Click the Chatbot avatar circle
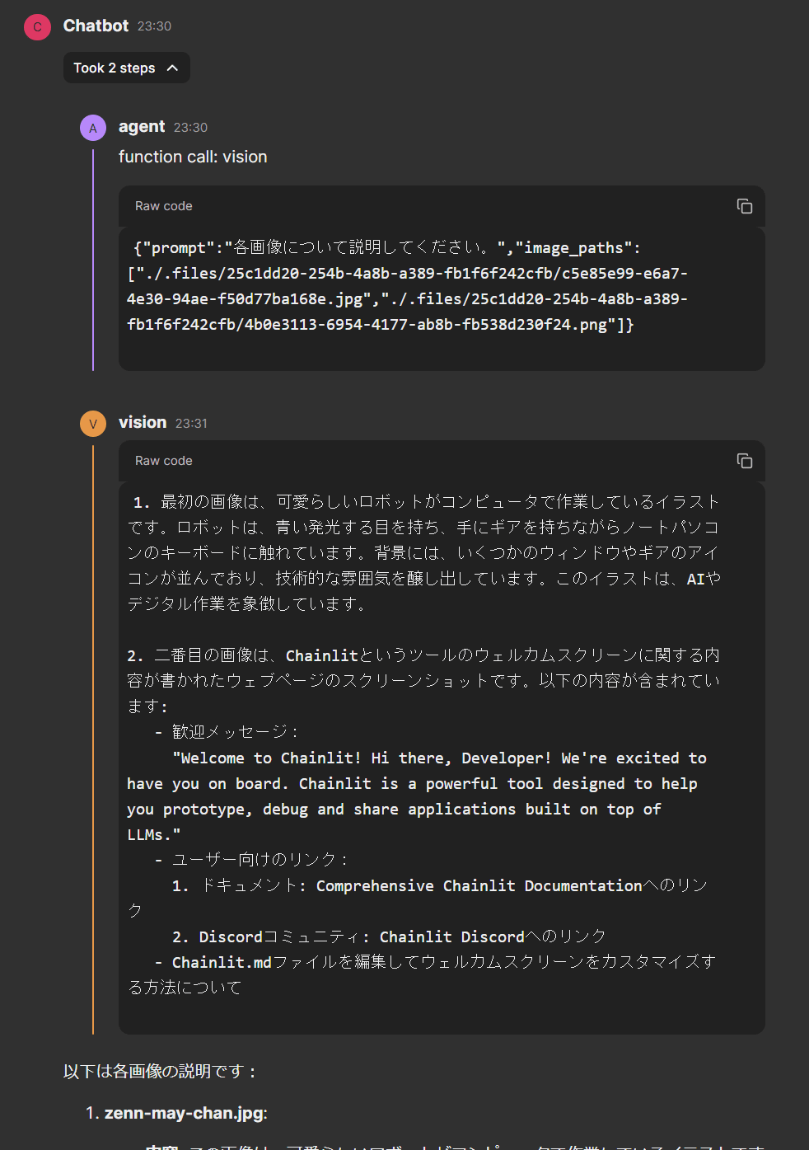Image resolution: width=809 pixels, height=1150 pixels. pos(37,26)
